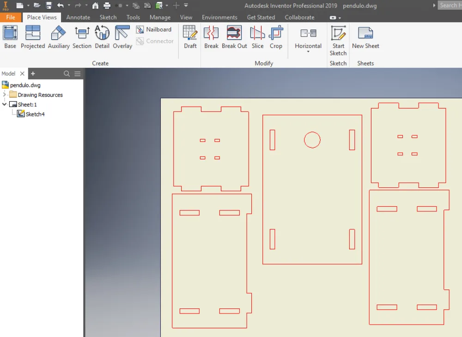Viewport: 462px width, 337px height.
Task: Choose the Auxiliary view tool
Action: 59,37
